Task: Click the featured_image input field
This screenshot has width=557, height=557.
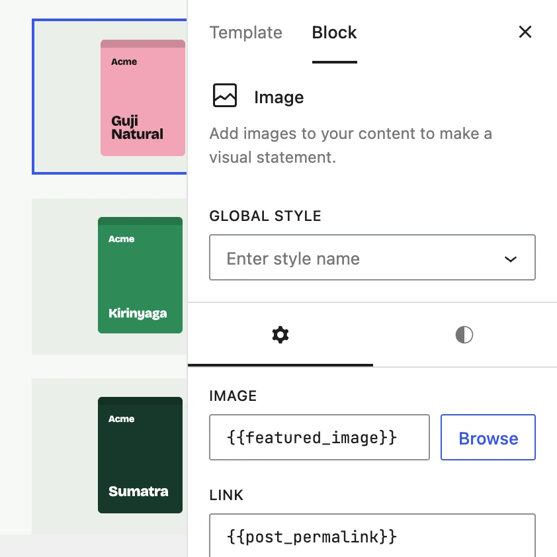Action: point(320,437)
